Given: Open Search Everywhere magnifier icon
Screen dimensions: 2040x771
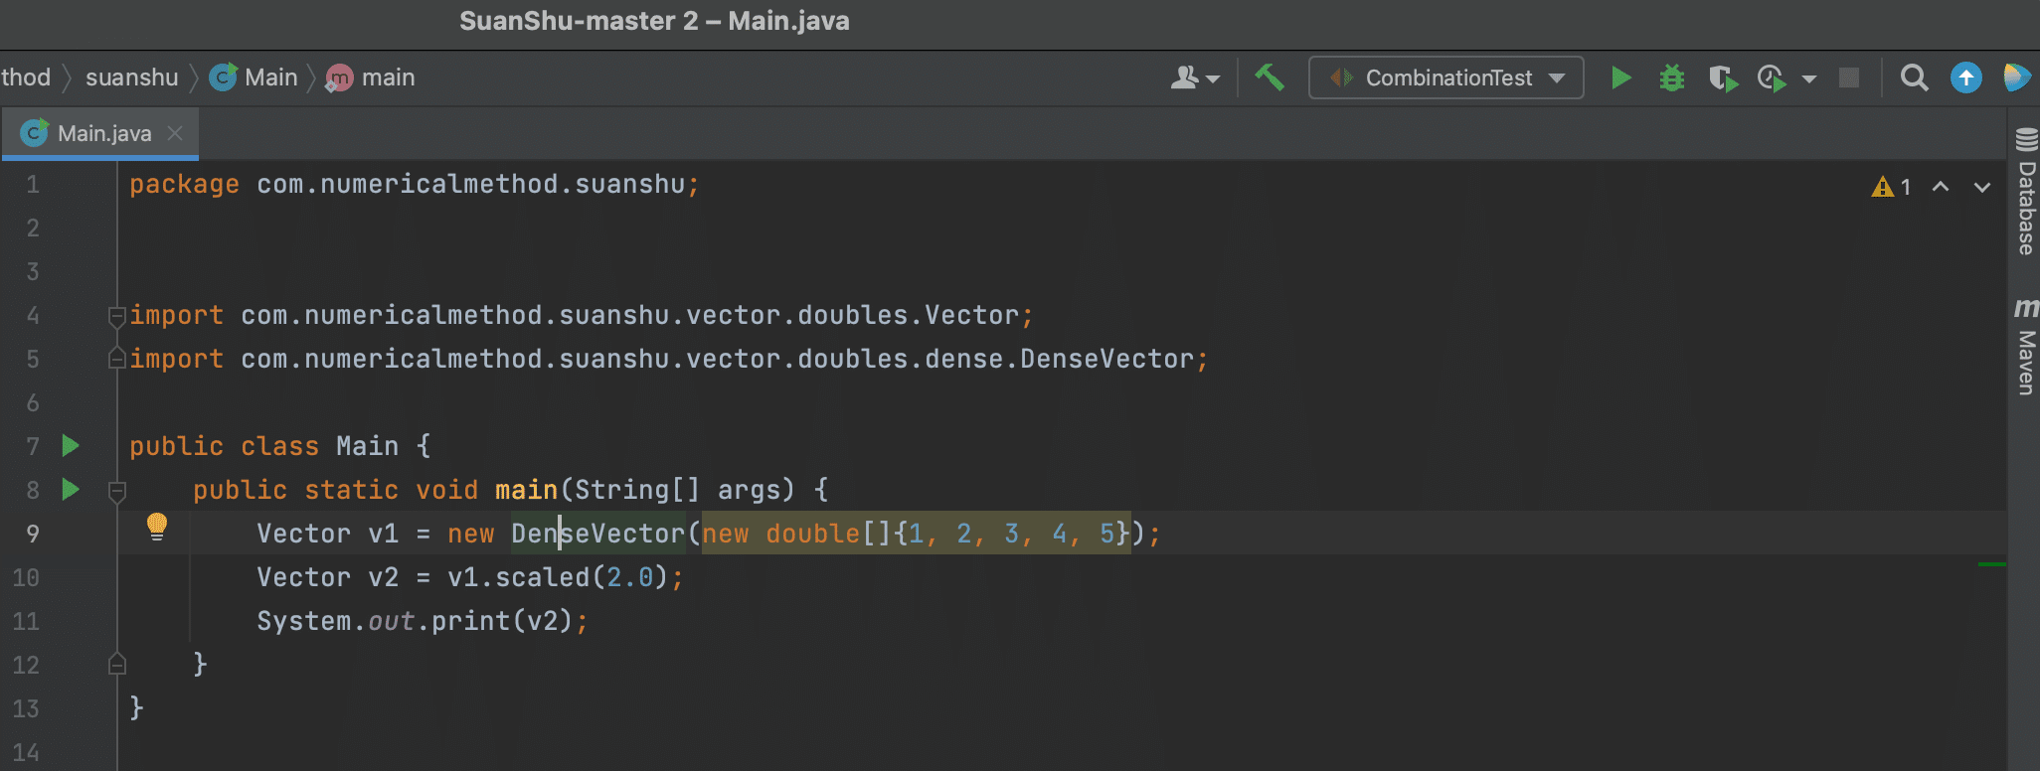Looking at the screenshot, I should (x=1914, y=77).
